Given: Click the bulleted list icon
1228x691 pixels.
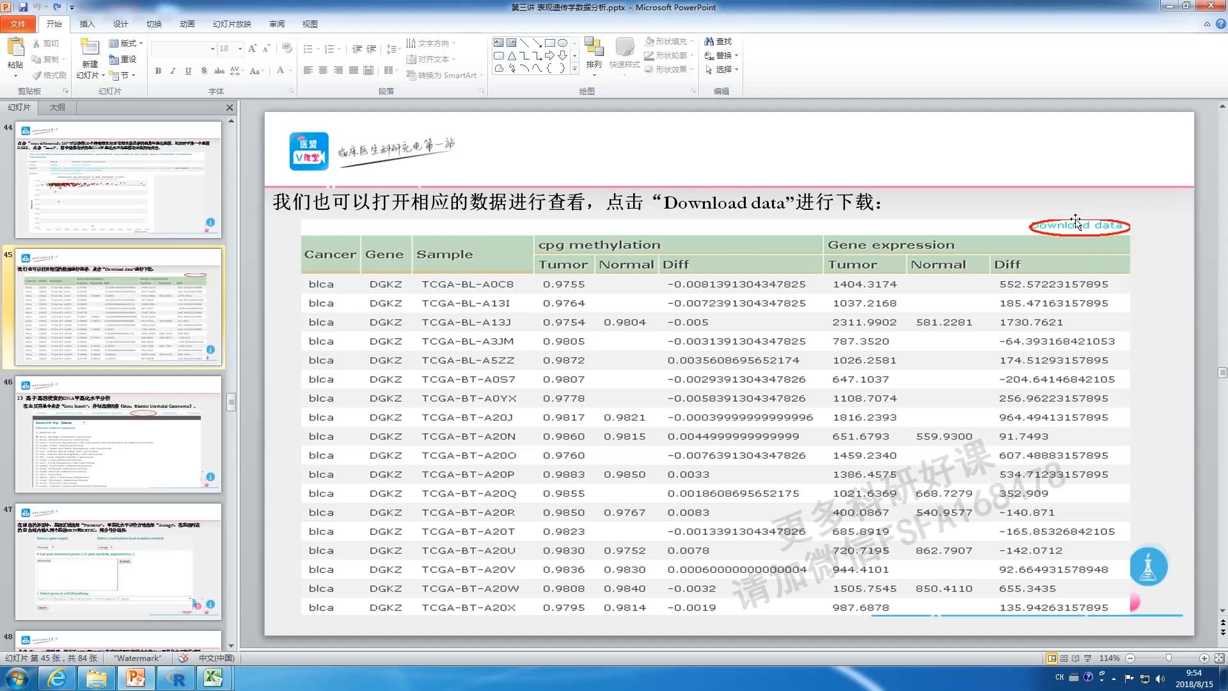Looking at the screenshot, I should coord(308,49).
